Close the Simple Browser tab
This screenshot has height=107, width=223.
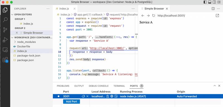point(167,9)
